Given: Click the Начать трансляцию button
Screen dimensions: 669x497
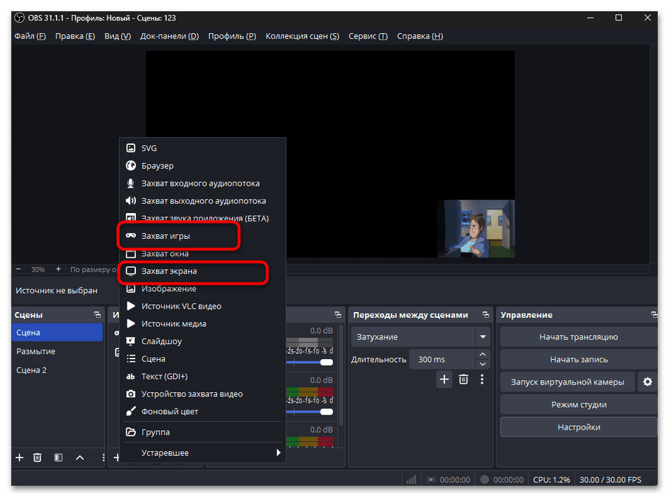Looking at the screenshot, I should (578, 337).
